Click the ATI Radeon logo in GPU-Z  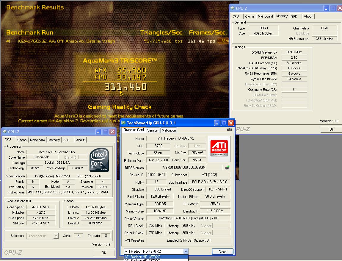(219, 149)
